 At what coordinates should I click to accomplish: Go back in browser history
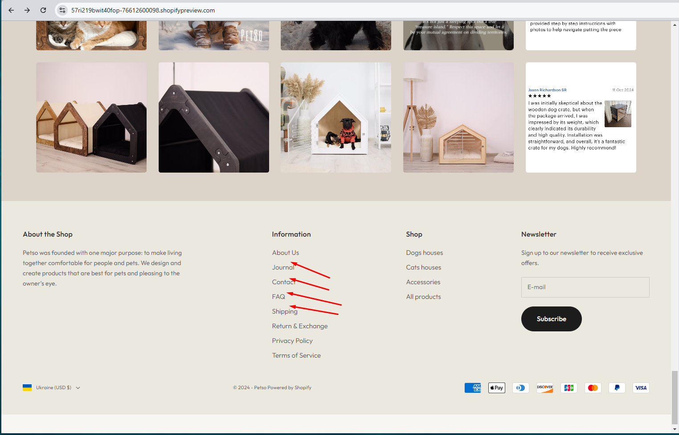click(11, 10)
